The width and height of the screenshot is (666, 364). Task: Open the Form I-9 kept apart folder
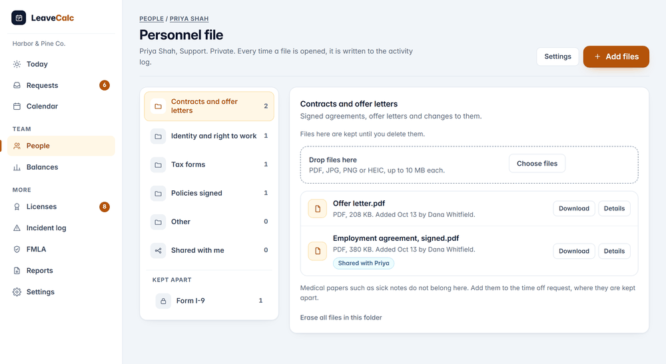click(x=209, y=301)
